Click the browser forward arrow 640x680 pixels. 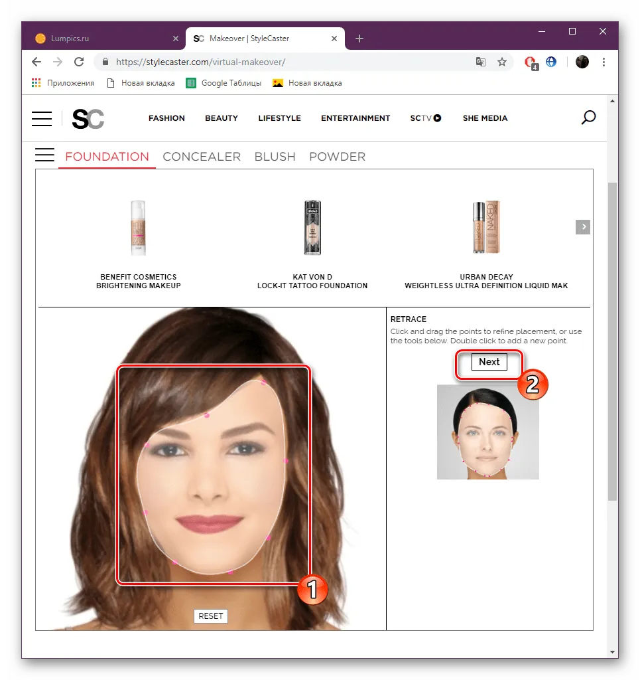pyautogui.click(x=58, y=62)
